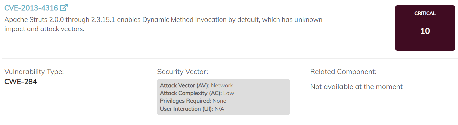458x125 pixels.
Task: Click the Network attack vector value
Action: (x=222, y=85)
